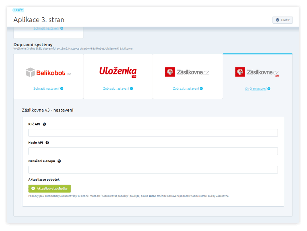
Task: Click the Uloženka 3.0 logo
Action: pyautogui.click(x=118, y=72)
